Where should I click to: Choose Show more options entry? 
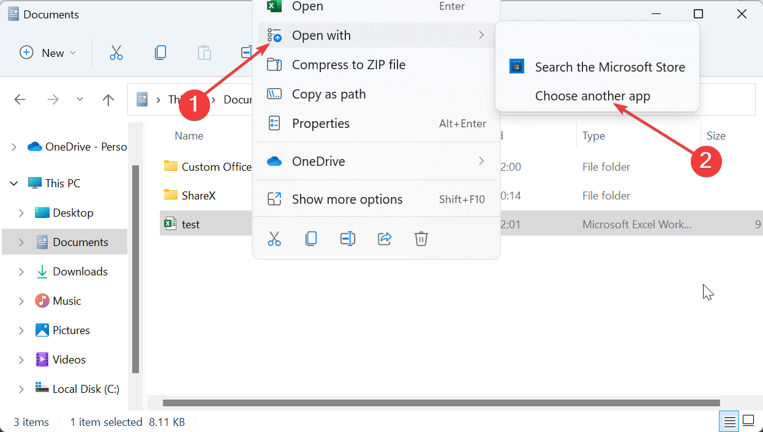[347, 199]
